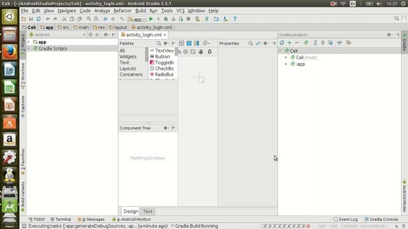The height and width of the screenshot is (229, 408).
Task: Select the Design editor tab
Action: coord(131,211)
